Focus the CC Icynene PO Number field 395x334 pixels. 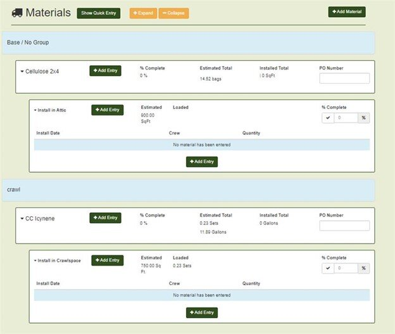point(344,226)
